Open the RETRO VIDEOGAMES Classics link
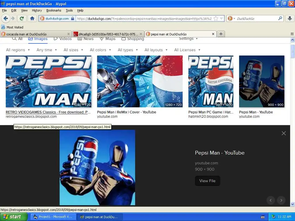This screenshot has height=221, width=295. [48, 112]
